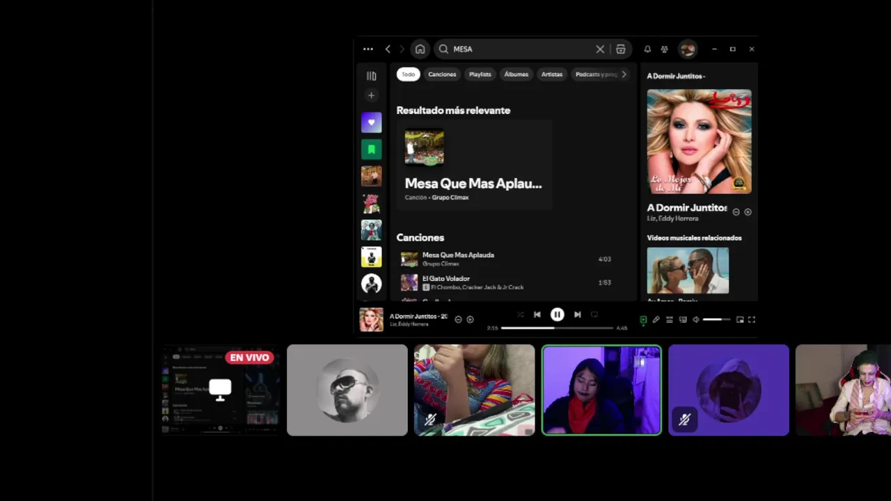This screenshot has height=501, width=891.
Task: Toggle Now Playing view green icon
Action: 643,320
